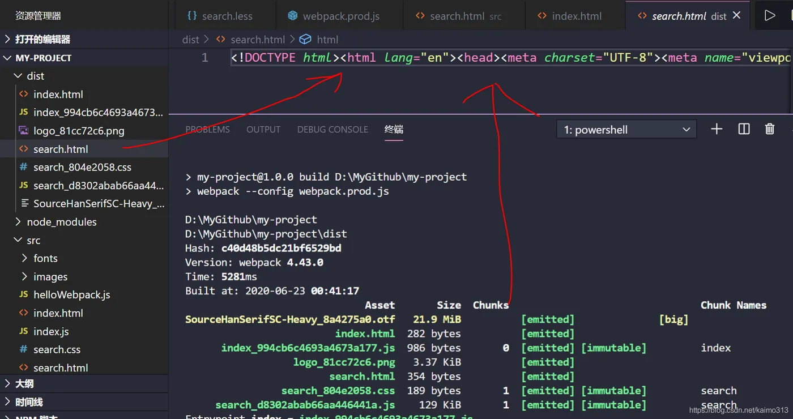Viewport: 793px width, 419px height.
Task: Click the split terminal icon
Action: click(744, 129)
